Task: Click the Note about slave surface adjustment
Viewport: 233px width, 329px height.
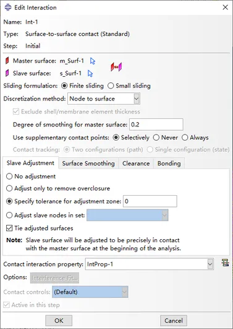Action: (x=93, y=244)
